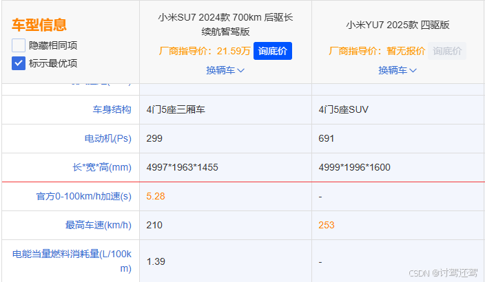Screen dimensions: 485x282
Task: Select the highlighted 253 top speed value
Action: click(327, 225)
